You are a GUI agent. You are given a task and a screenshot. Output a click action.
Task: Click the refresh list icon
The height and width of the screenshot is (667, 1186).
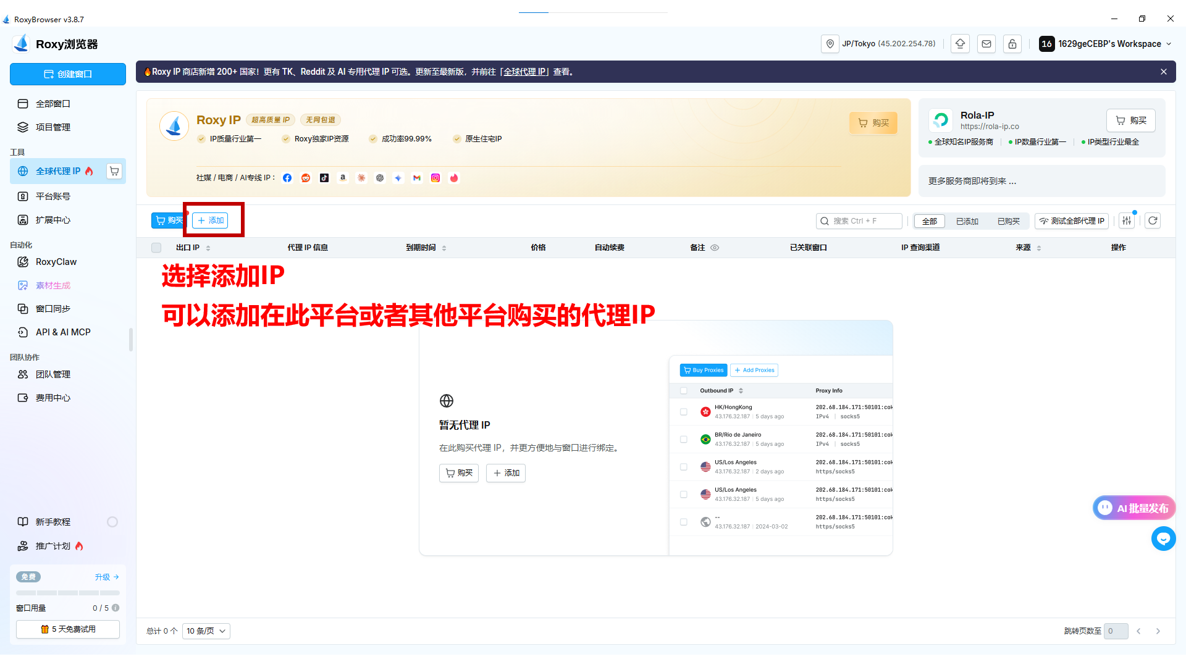click(x=1153, y=220)
